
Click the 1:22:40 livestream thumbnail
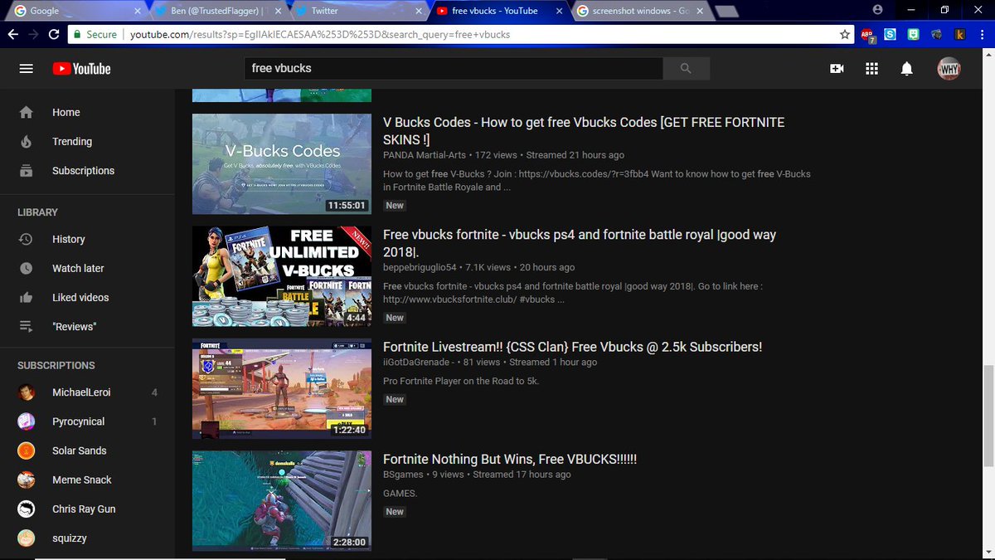pyautogui.click(x=282, y=388)
